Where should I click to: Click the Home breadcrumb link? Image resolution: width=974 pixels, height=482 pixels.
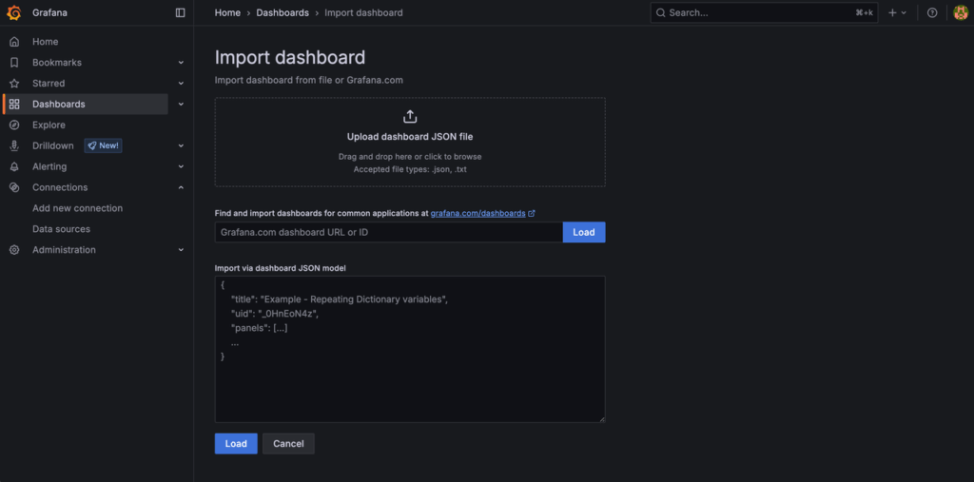[x=227, y=12]
